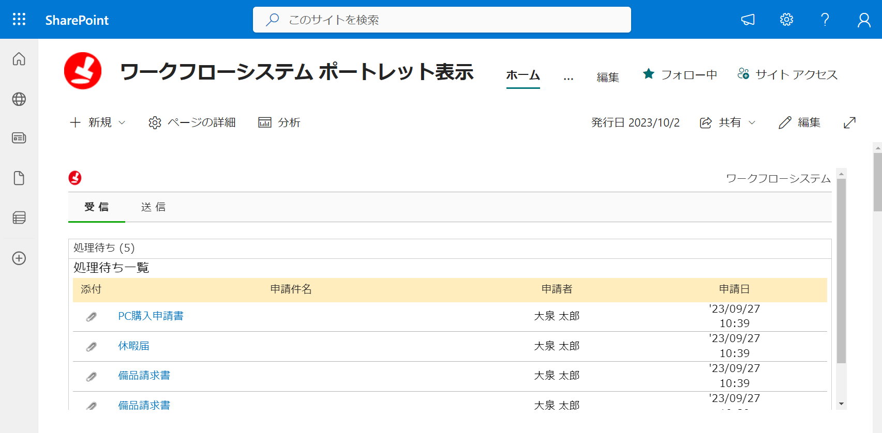882x433 pixels.
Task: Open ページの詳細 page details
Action: [192, 122]
